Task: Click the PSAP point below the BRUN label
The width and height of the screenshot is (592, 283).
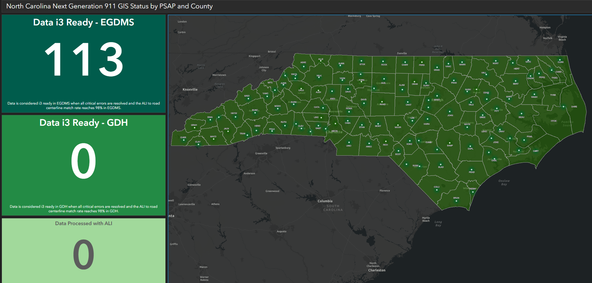Action: pyautogui.click(x=457, y=201)
